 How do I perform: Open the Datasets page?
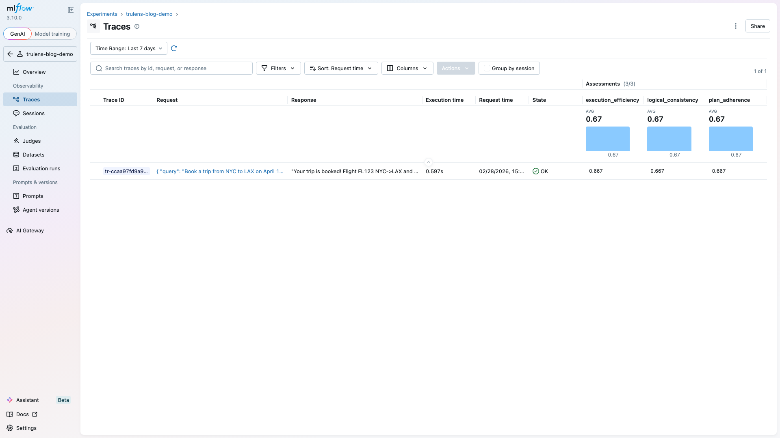point(33,155)
